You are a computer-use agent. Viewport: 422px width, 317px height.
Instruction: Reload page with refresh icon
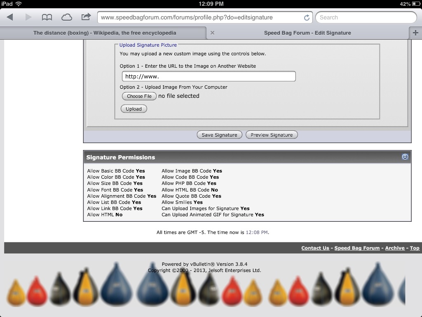(307, 18)
